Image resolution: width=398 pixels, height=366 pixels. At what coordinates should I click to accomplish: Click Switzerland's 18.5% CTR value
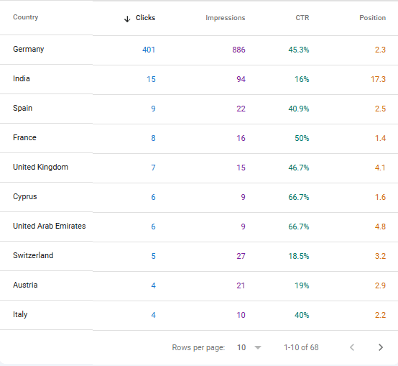point(299,256)
